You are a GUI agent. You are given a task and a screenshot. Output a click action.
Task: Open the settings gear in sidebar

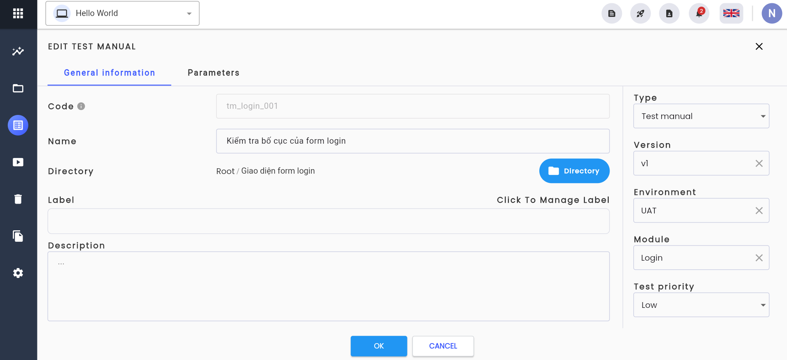click(x=18, y=273)
